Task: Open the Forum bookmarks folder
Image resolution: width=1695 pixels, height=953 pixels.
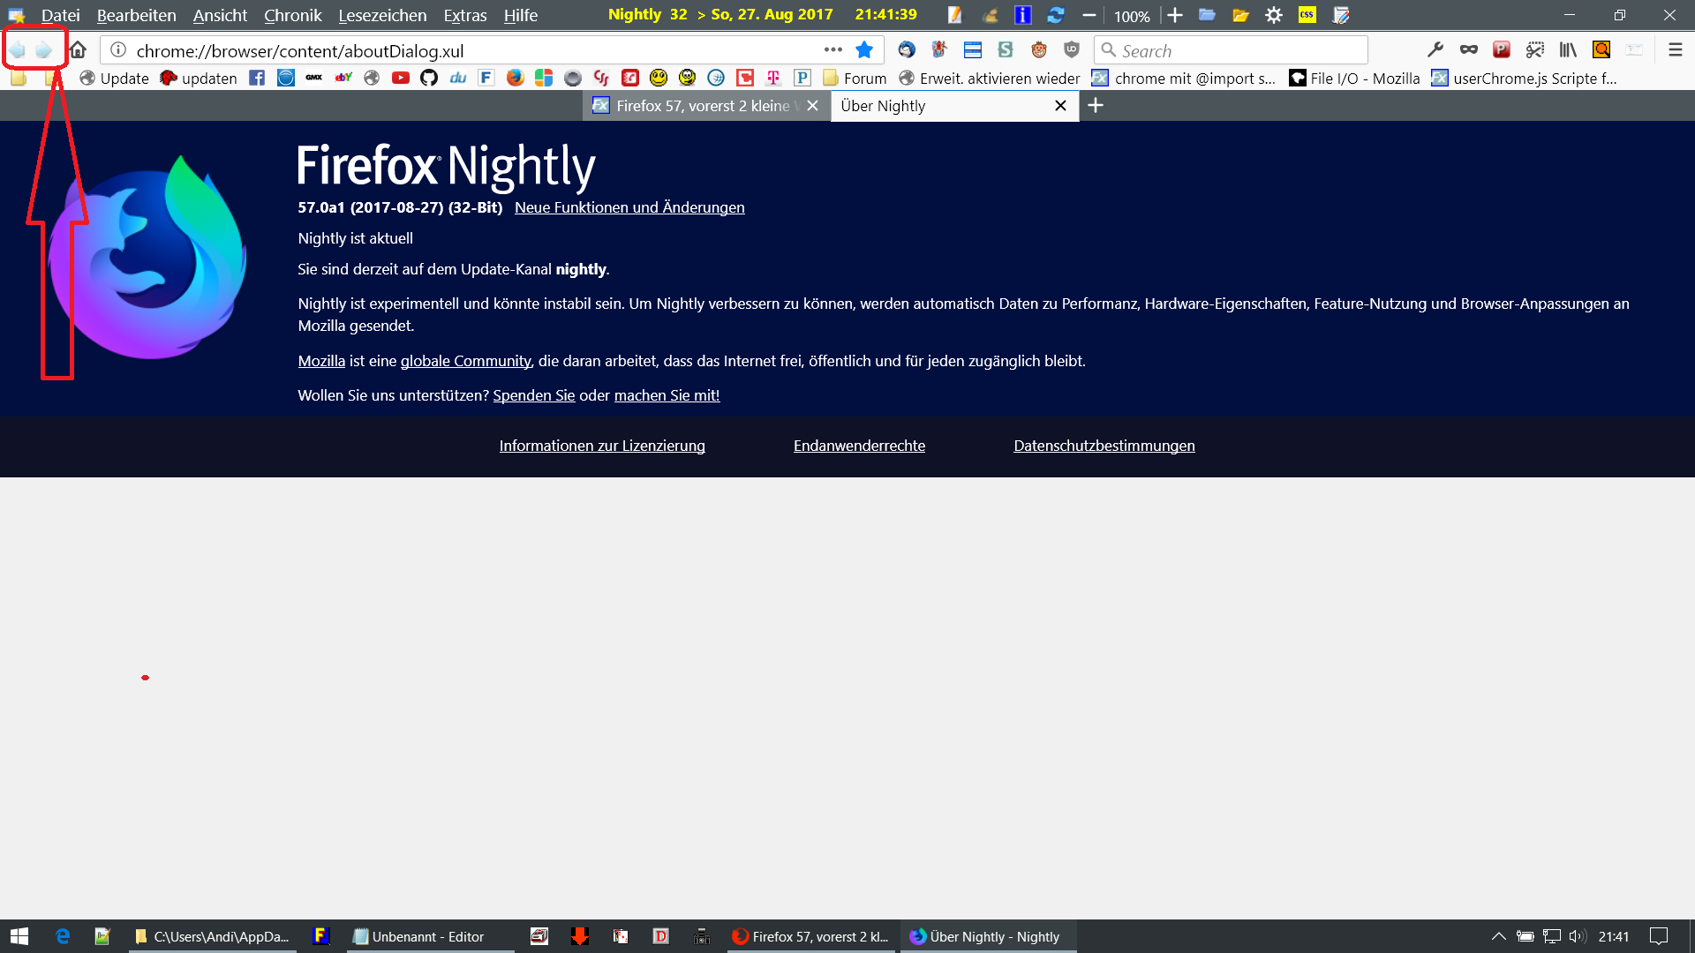Action: click(855, 79)
